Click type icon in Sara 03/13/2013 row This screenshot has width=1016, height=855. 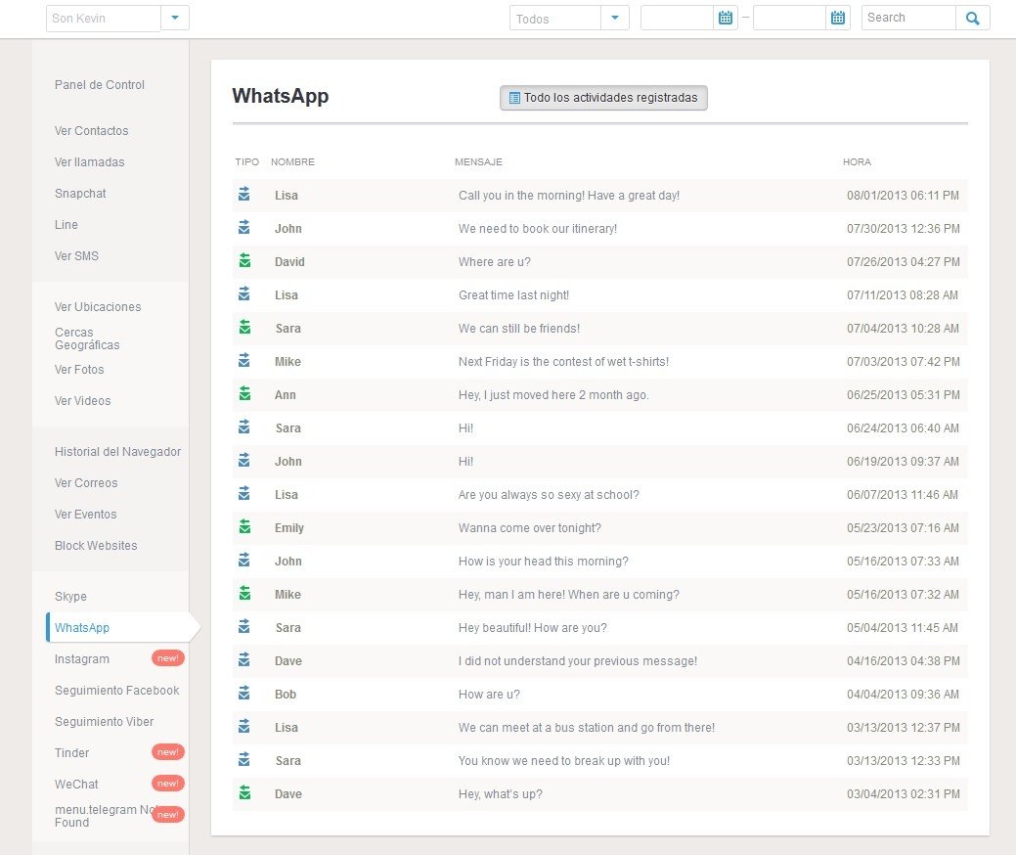244,759
